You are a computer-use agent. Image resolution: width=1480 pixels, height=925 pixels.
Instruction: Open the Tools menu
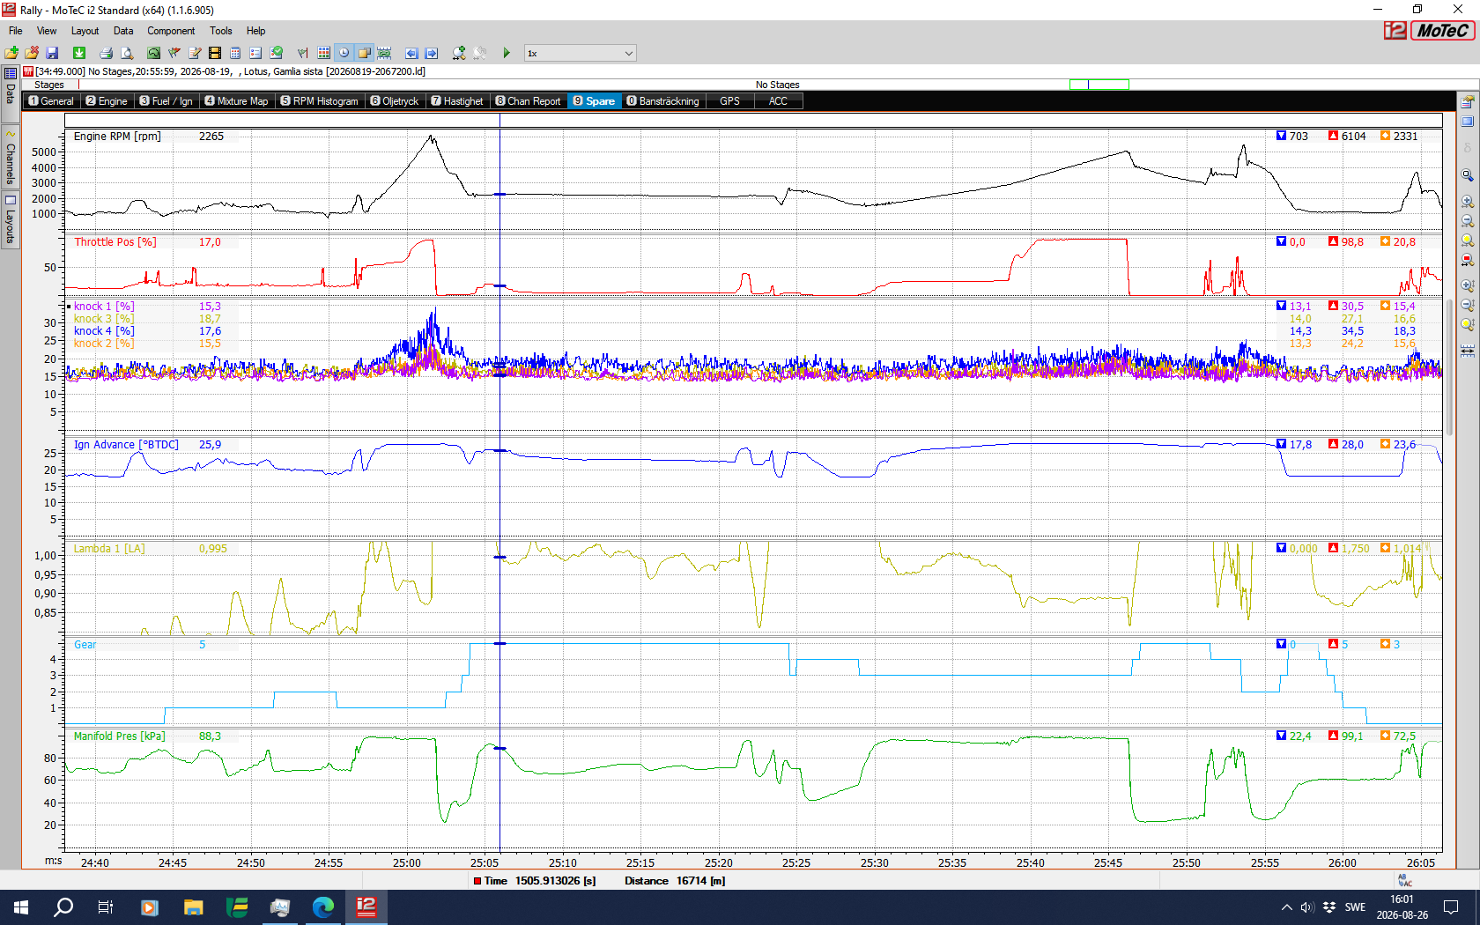point(220,31)
